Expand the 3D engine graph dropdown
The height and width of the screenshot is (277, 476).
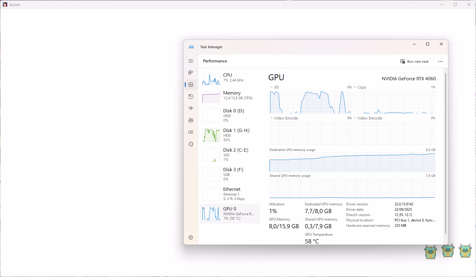tap(272, 87)
